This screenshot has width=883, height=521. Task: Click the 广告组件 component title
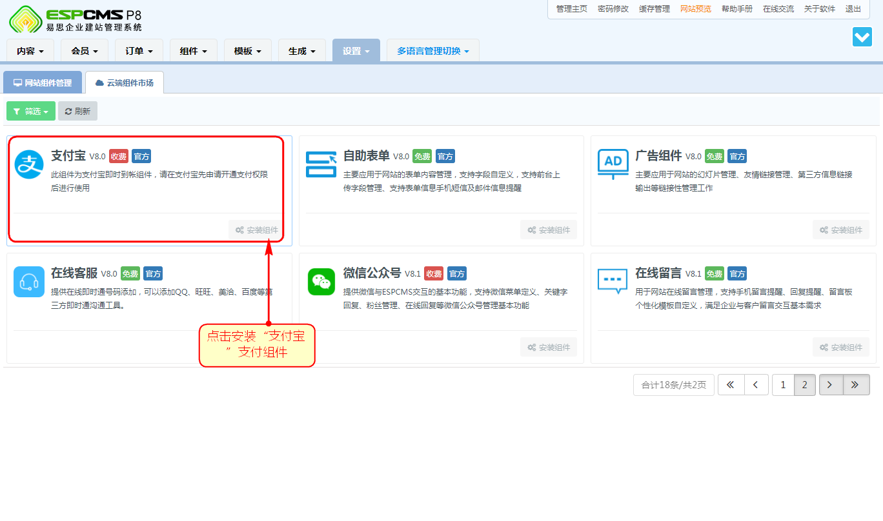(x=658, y=155)
